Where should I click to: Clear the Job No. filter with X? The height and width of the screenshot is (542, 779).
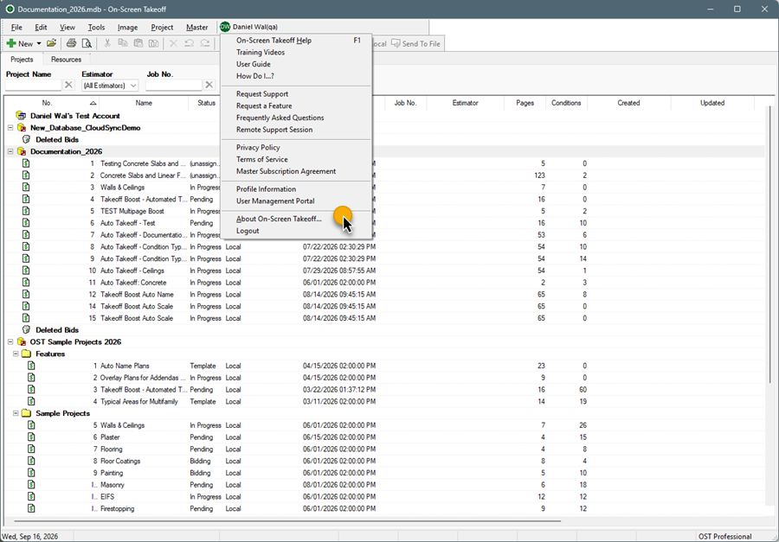click(x=209, y=85)
